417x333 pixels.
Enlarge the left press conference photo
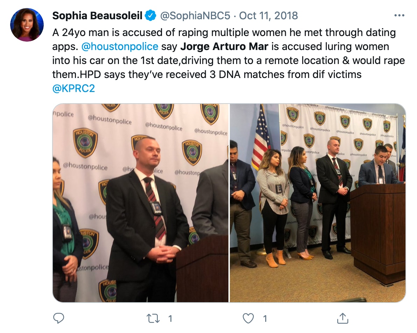[x=141, y=203]
